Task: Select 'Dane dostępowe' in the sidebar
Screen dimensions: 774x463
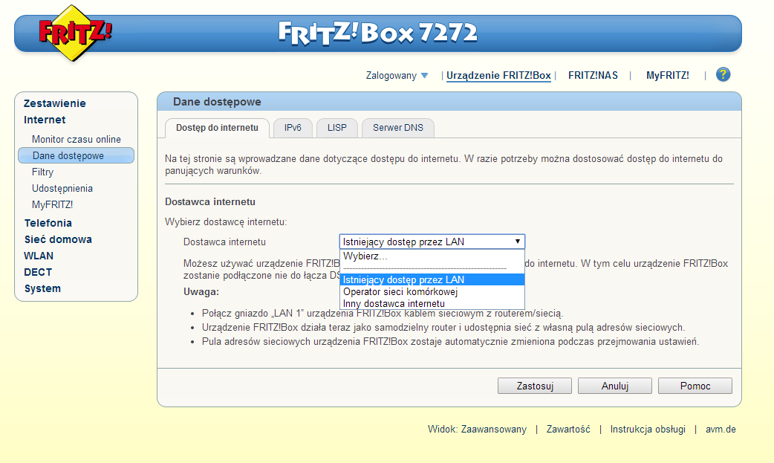Action: coord(76,155)
